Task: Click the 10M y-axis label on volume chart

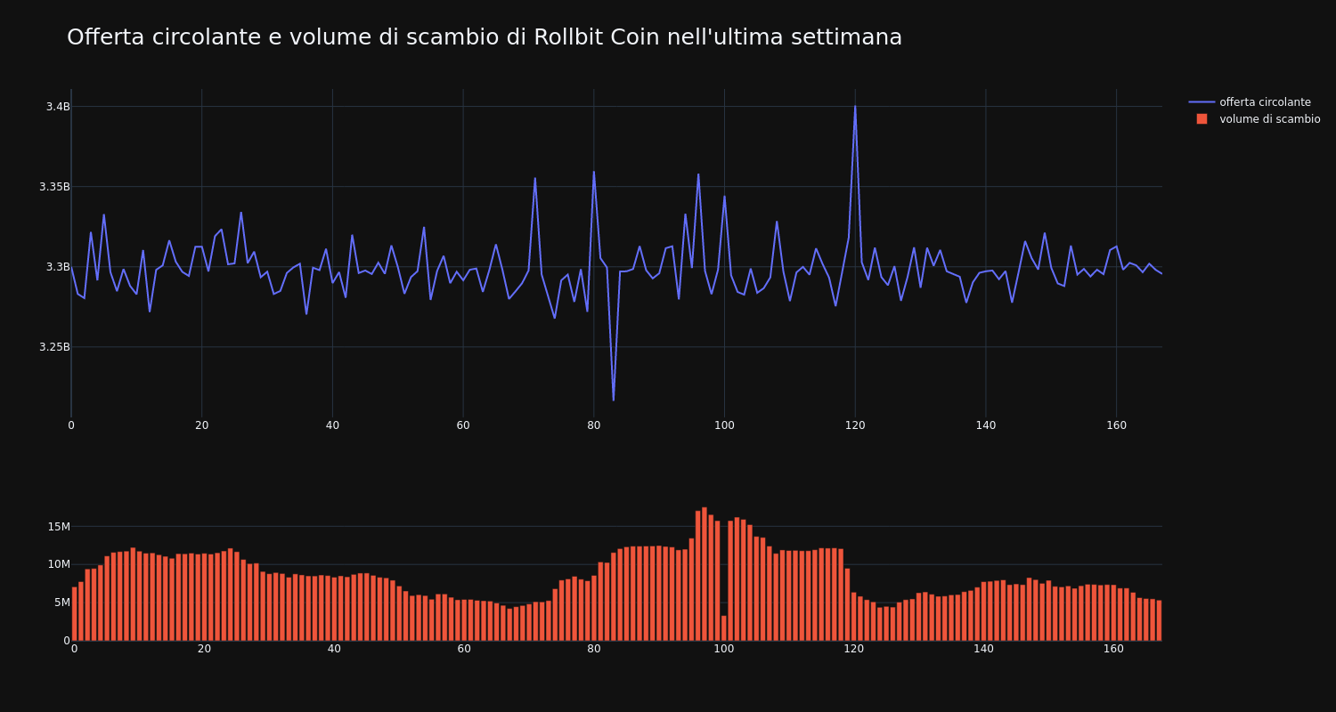Action: click(59, 564)
